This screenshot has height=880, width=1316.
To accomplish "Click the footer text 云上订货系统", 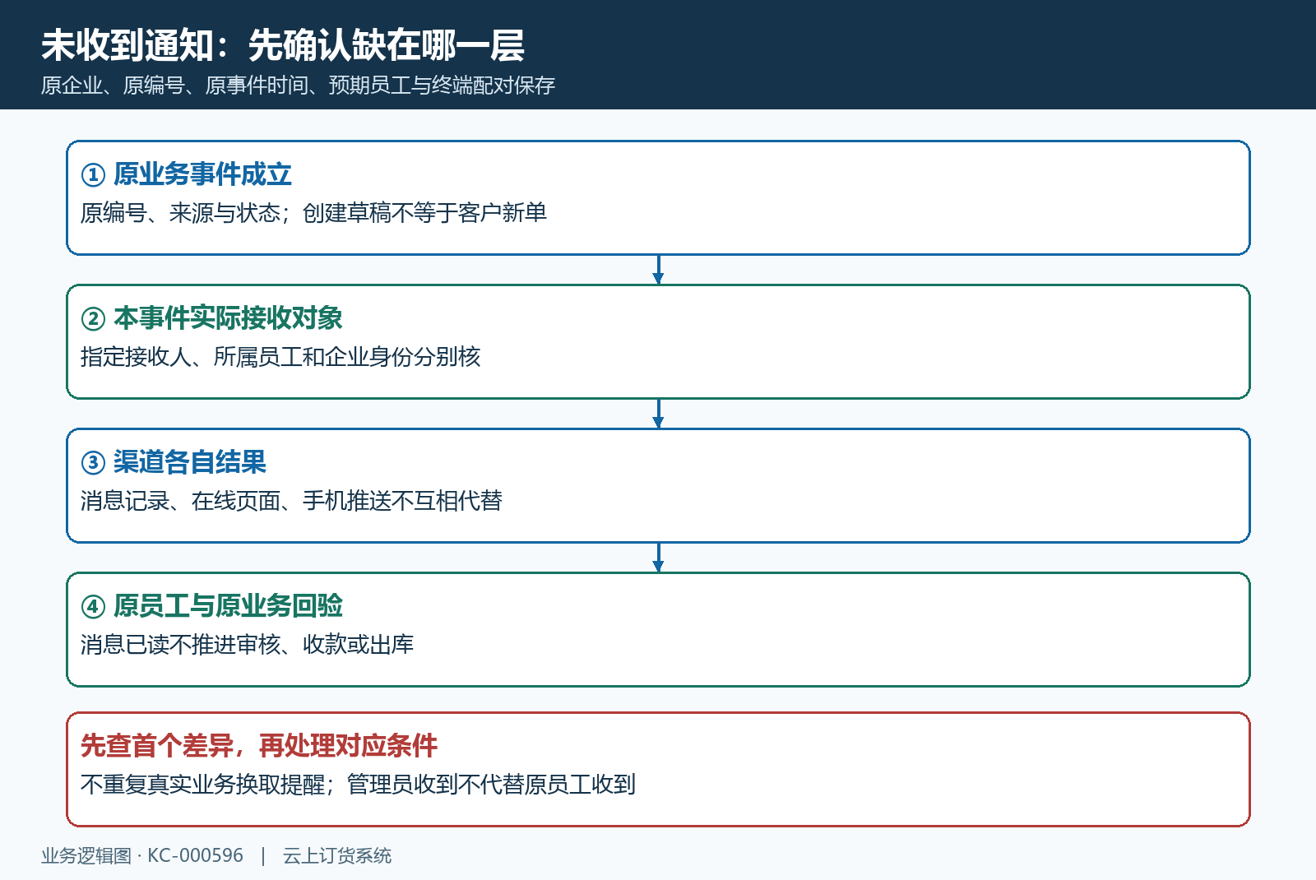I will [337, 856].
